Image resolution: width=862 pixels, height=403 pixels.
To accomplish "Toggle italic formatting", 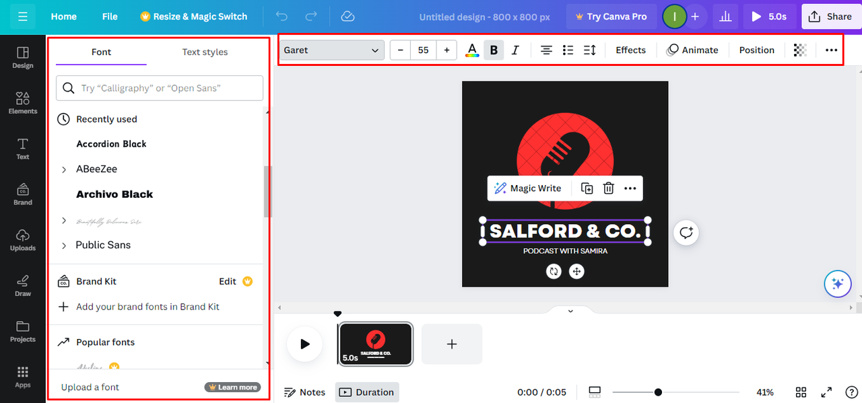I will point(515,50).
